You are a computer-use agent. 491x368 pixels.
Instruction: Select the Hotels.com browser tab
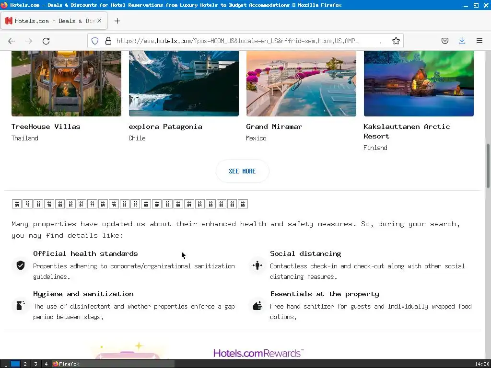pos(54,21)
